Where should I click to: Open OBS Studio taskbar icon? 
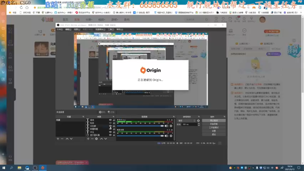click(35, 168)
